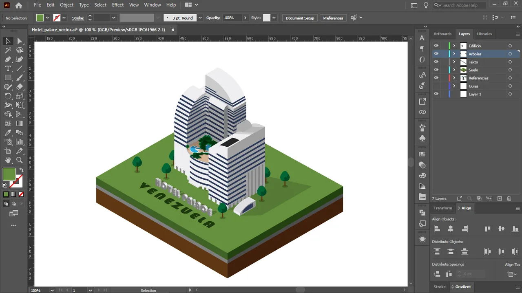Open the zoom level dropdown
The height and width of the screenshot is (293, 522).
click(x=52, y=290)
